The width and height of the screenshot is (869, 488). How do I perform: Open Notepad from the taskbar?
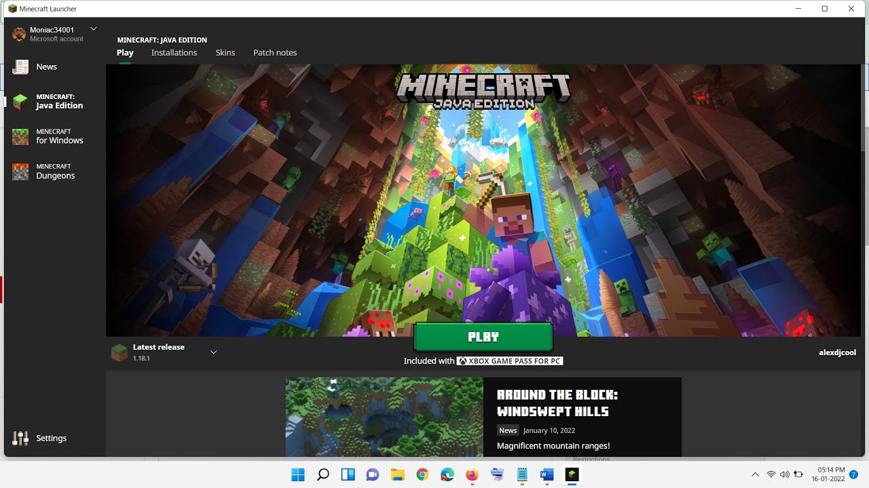522,474
